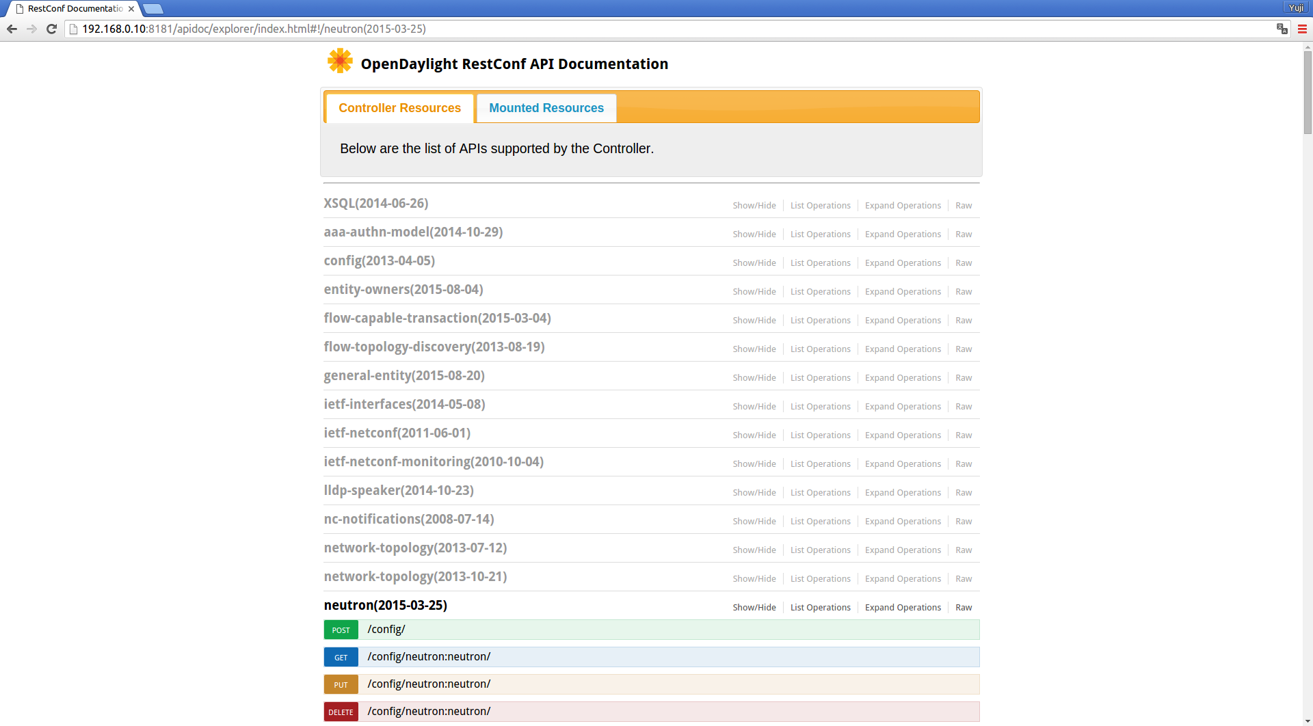Open the GET /config/neutron:neutron/ path
1313x726 pixels.
(x=429, y=657)
